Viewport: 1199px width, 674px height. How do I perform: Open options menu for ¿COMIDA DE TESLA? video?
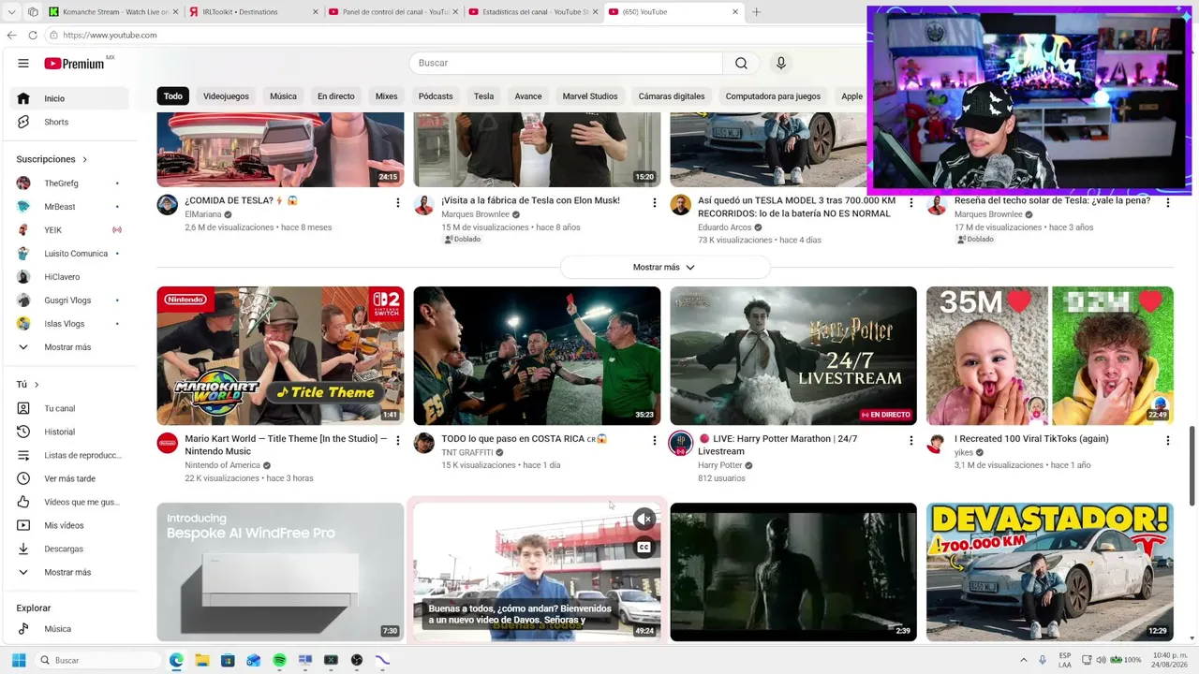click(x=398, y=202)
